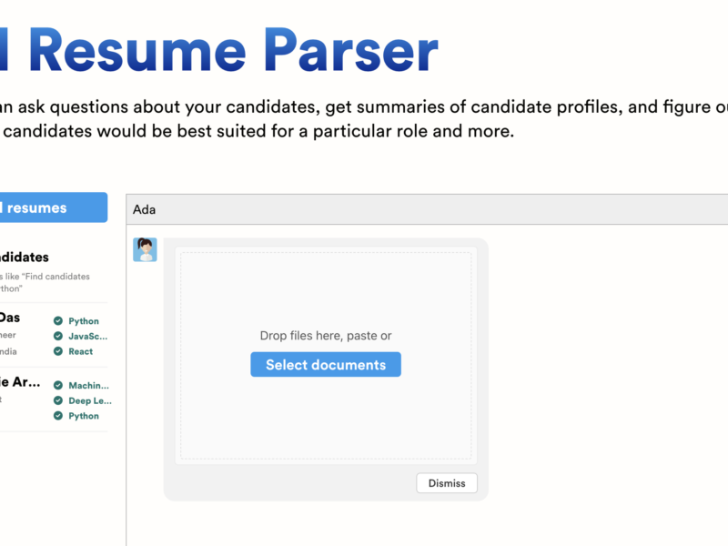The width and height of the screenshot is (728, 546).
Task: Select the Deep Le... skill tag
Action: click(x=90, y=400)
